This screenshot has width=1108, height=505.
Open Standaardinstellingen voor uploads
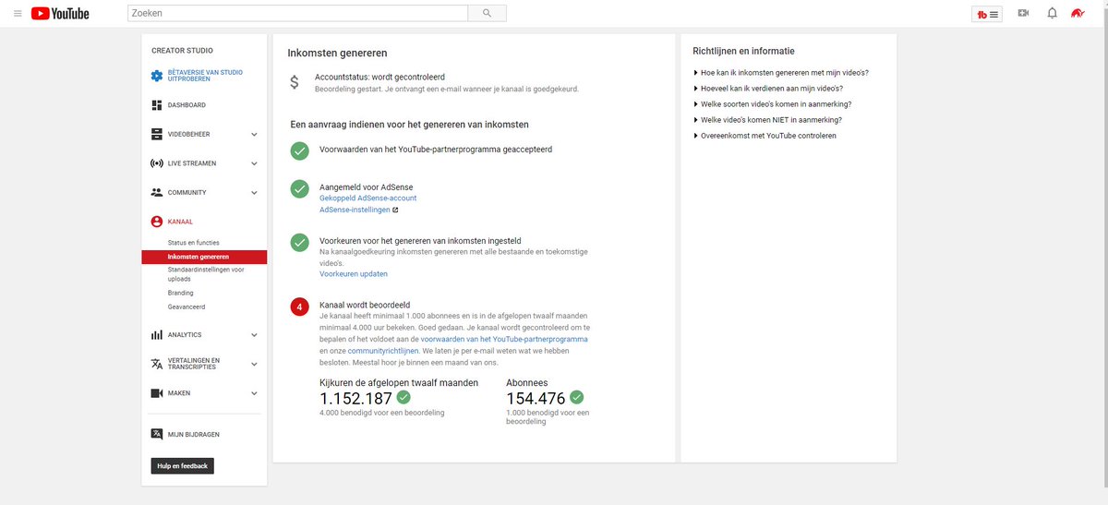pos(204,273)
